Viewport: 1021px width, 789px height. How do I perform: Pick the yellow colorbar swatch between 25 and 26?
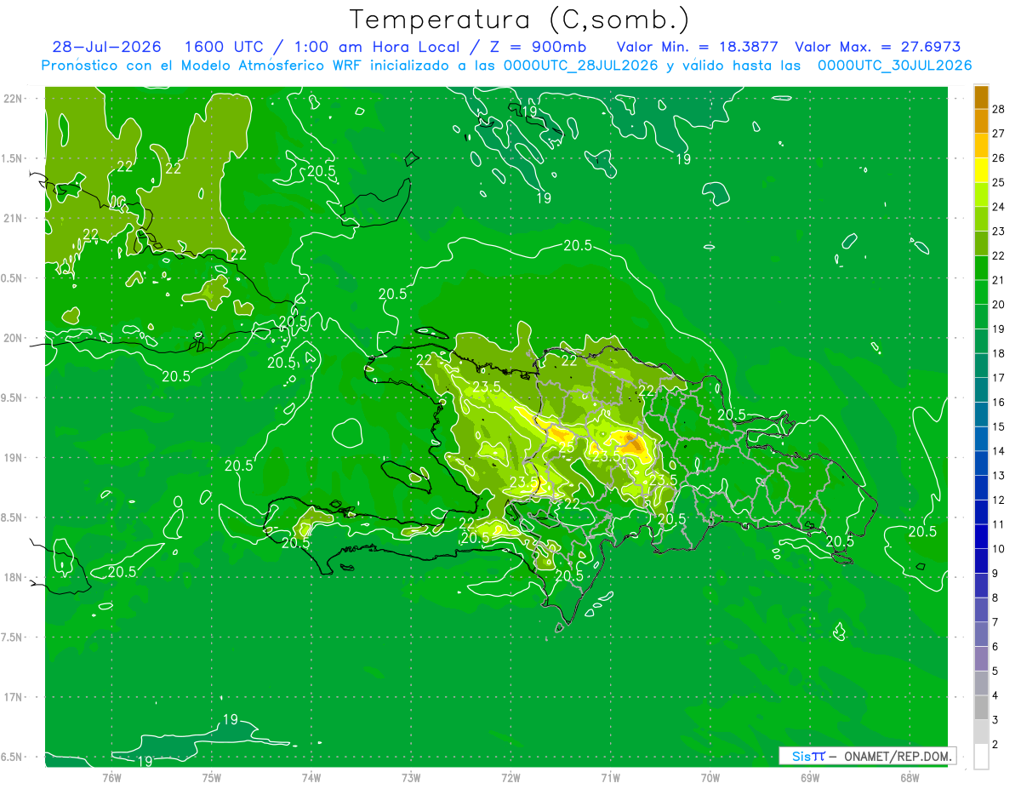pos(981,170)
